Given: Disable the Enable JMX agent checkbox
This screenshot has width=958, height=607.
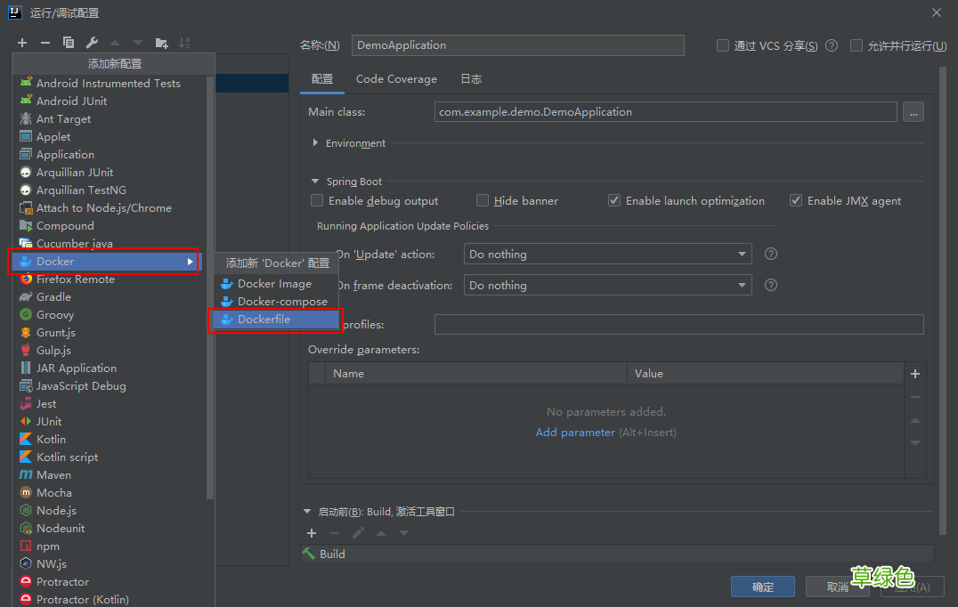Looking at the screenshot, I should [796, 201].
